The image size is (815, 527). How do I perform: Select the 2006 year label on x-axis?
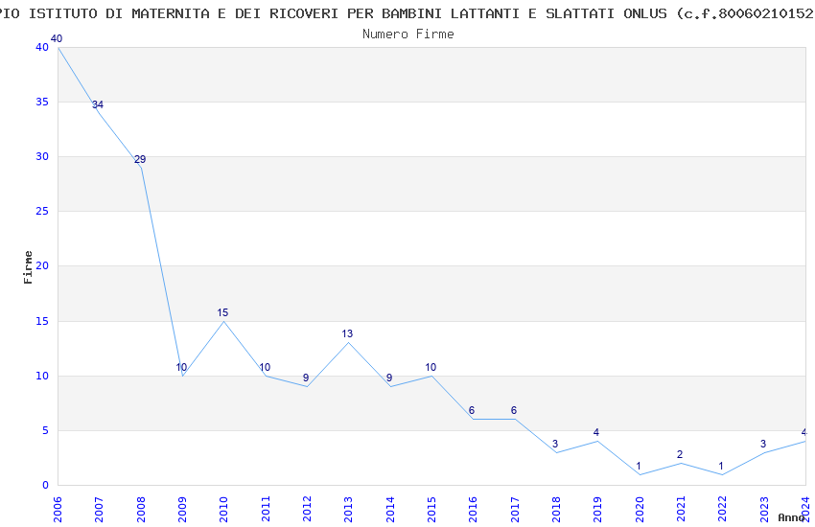[58, 509]
